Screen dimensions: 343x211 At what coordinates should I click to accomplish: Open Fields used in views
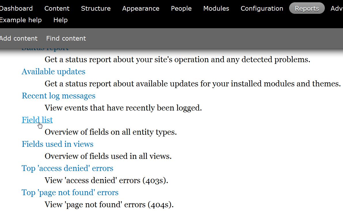tap(57, 144)
